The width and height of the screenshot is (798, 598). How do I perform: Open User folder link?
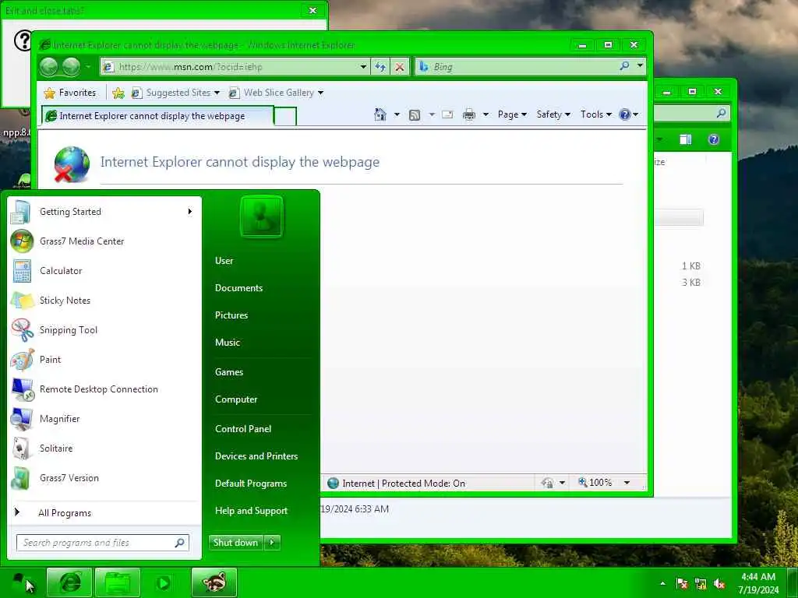(224, 260)
